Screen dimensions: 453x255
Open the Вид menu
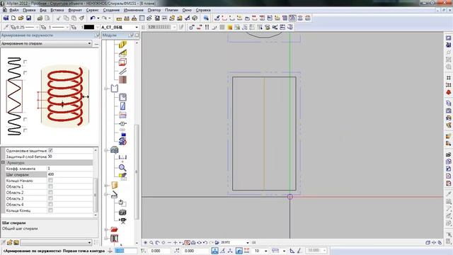pyautogui.click(x=43, y=10)
